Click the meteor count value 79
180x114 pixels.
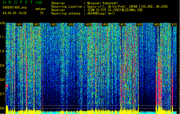tap(41, 13)
